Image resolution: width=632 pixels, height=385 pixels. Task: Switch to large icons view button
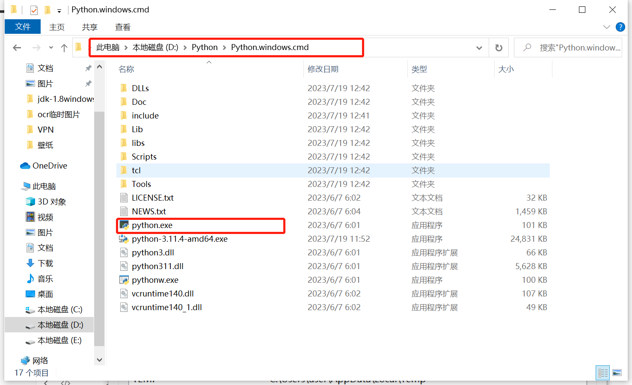pyautogui.click(x=617, y=373)
